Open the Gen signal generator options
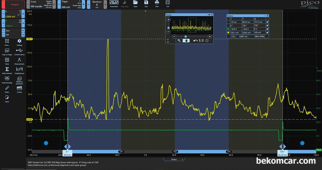This screenshot has height=170, width=322. click(13, 30)
